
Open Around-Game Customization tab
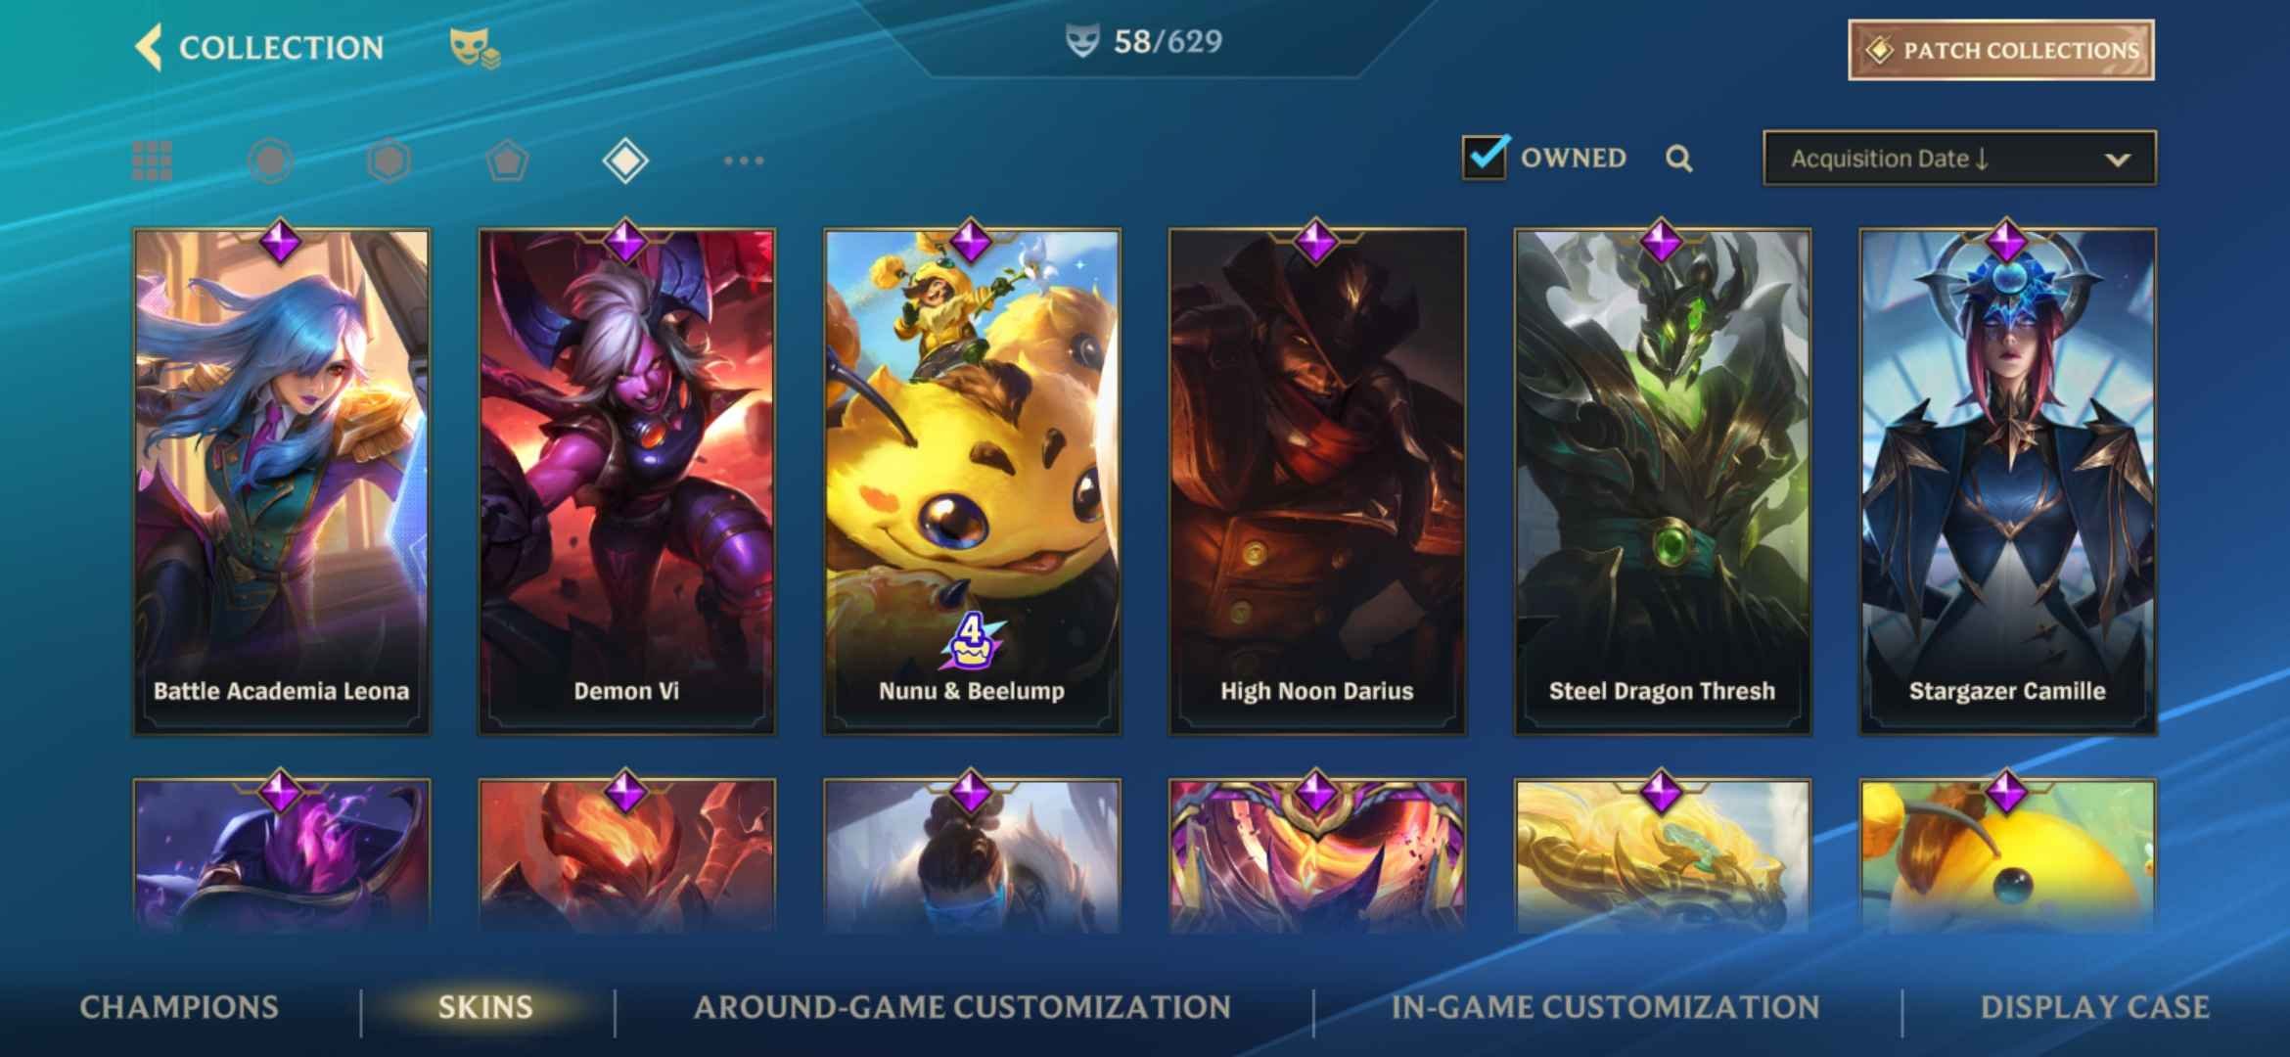962,1007
